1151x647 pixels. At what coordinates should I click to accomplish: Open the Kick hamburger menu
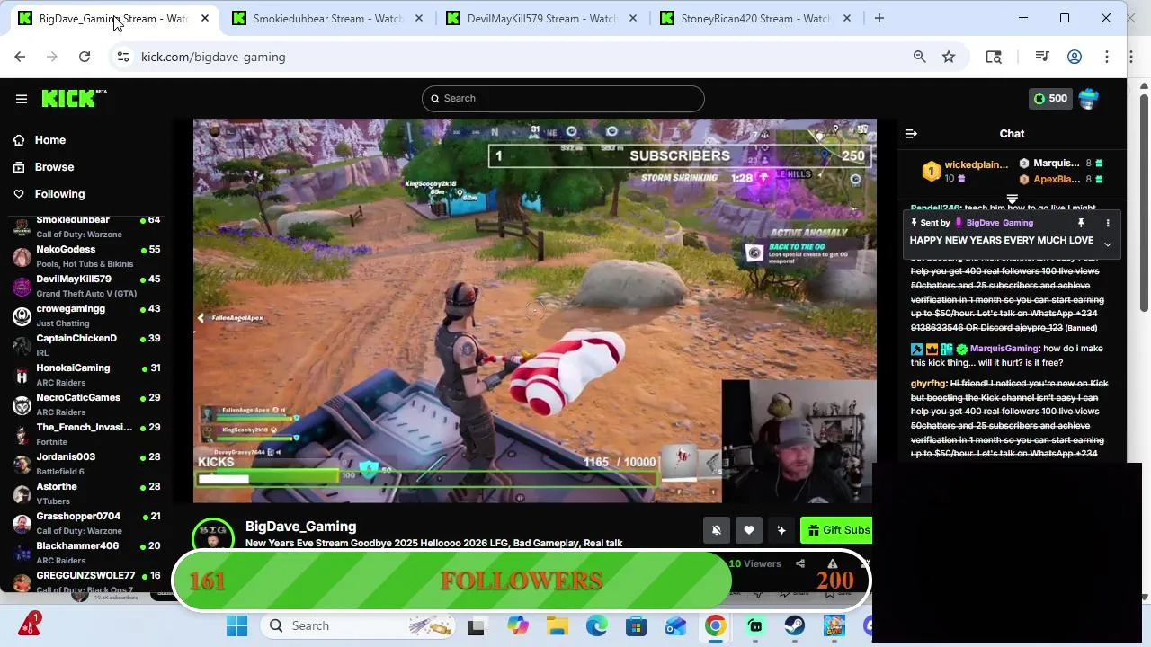[x=22, y=99]
